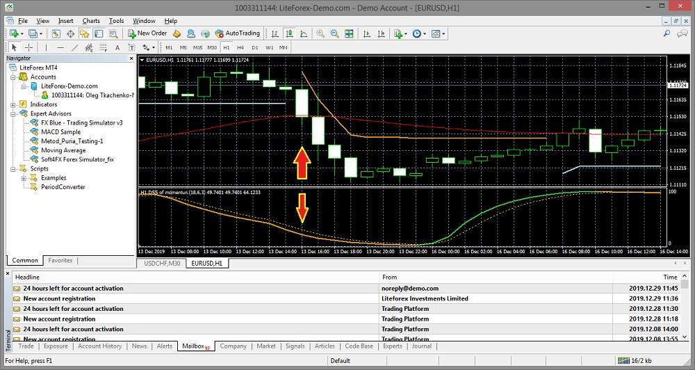Viewport: 695px width, 370px height.
Task: Open the New account registration message from Liteforex
Action: tap(59, 298)
